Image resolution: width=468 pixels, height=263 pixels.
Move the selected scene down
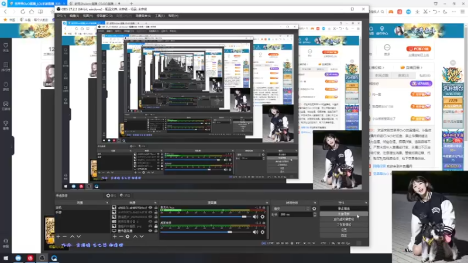coord(79,237)
